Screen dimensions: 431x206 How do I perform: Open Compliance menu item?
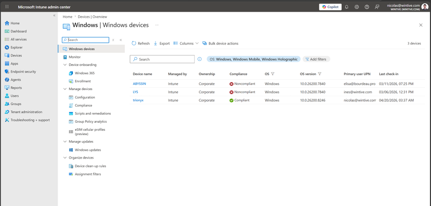(x=83, y=105)
